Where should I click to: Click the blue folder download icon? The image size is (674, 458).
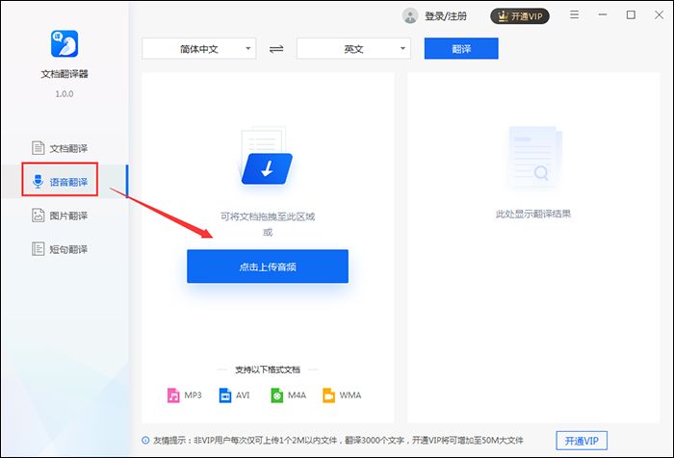(268, 168)
